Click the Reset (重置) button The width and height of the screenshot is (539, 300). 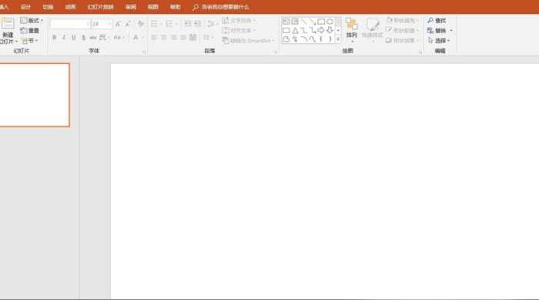tap(29, 31)
